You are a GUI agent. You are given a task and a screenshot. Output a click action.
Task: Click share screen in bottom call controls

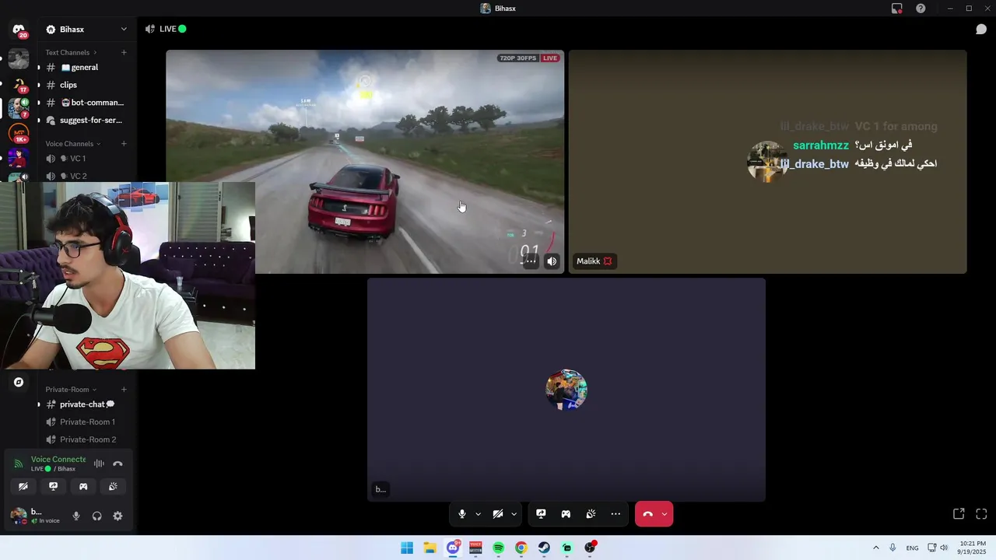point(541,514)
